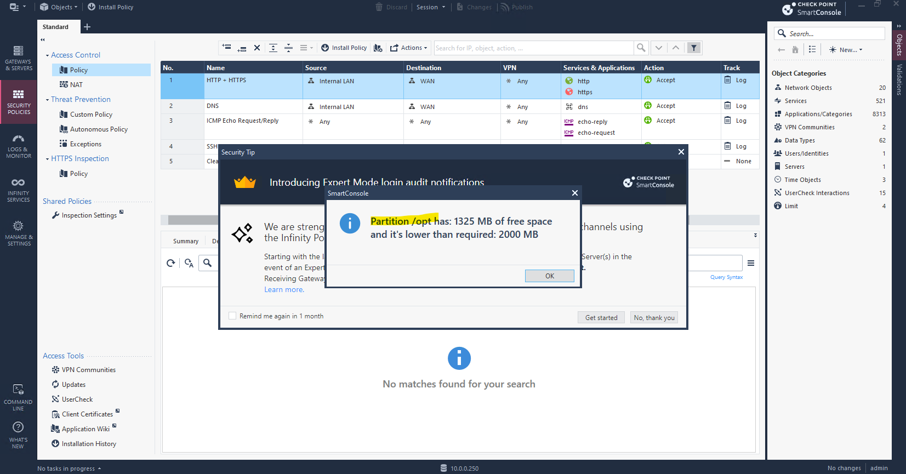Viewport: 906px width, 474px height.
Task: Open the Session dropdown menu
Action: (x=431, y=7)
